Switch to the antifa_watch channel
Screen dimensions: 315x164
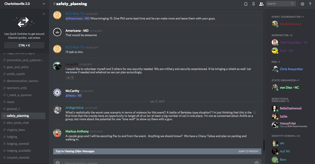(16, 74)
